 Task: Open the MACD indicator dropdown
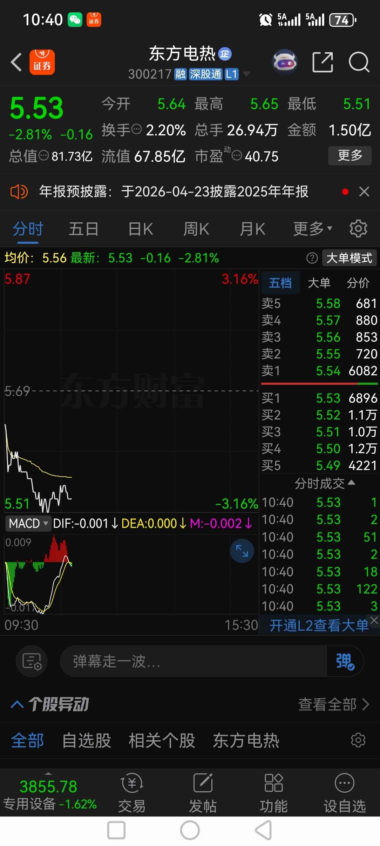coord(28,523)
